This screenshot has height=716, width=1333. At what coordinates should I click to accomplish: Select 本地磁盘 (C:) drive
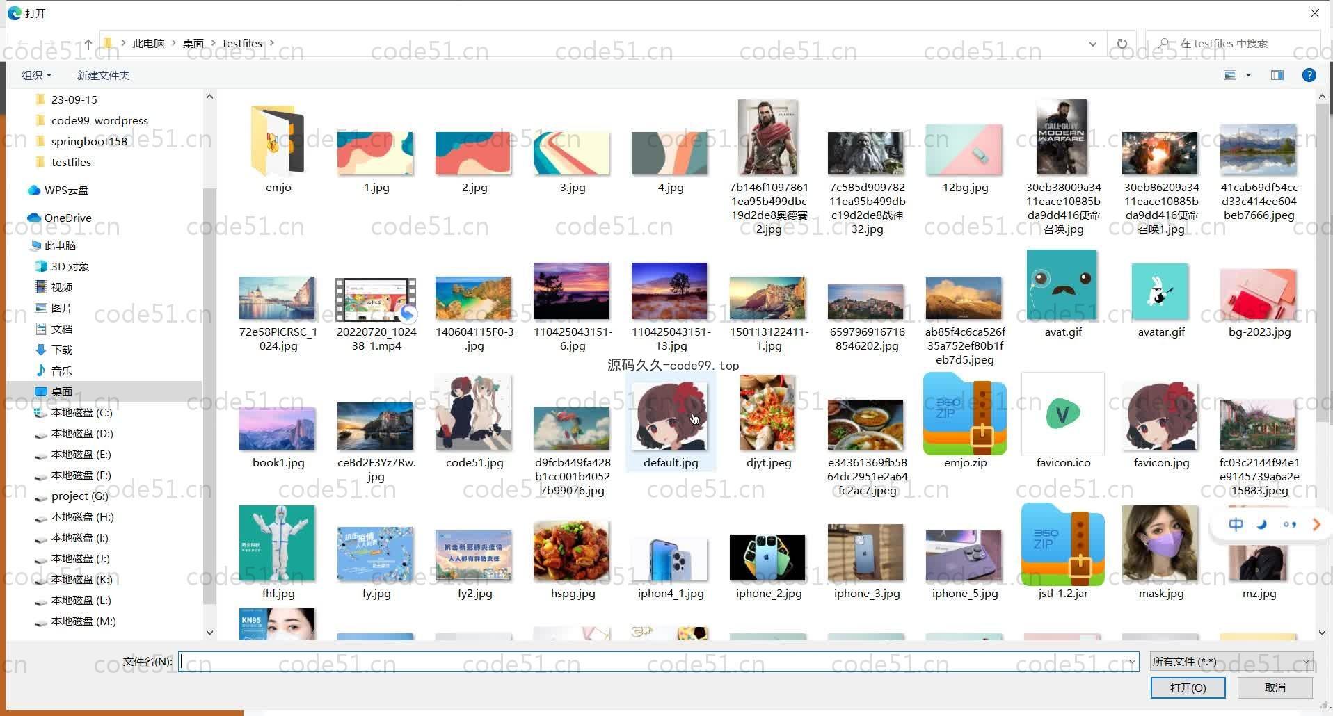(81, 412)
